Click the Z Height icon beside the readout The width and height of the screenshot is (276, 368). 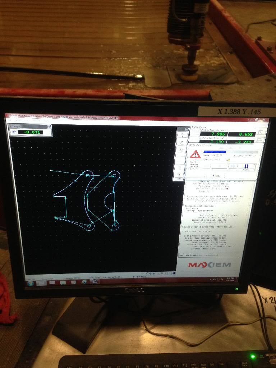(x=14, y=132)
